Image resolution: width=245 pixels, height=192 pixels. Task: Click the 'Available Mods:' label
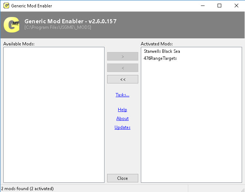click(x=19, y=44)
